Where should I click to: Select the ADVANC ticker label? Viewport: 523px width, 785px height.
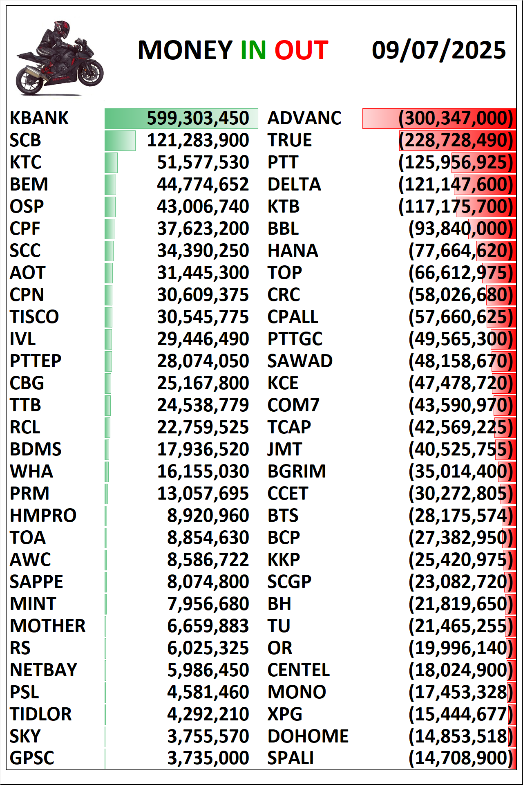(304, 118)
